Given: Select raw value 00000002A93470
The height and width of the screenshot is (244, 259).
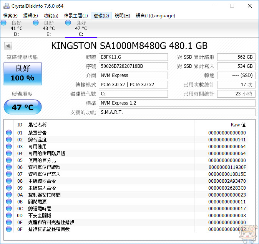Looking at the screenshot, I should click(227, 181).
